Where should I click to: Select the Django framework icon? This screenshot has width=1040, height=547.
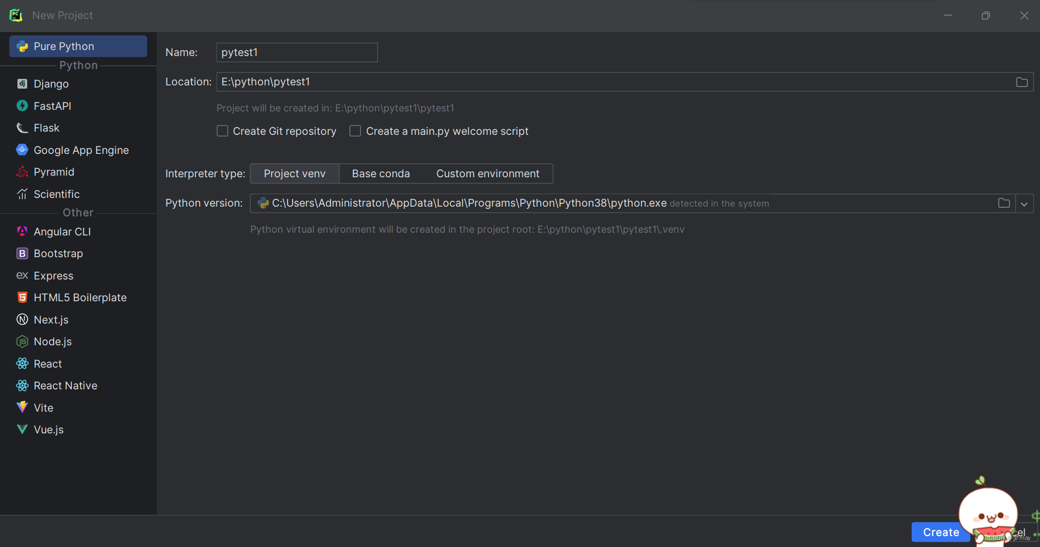[22, 83]
